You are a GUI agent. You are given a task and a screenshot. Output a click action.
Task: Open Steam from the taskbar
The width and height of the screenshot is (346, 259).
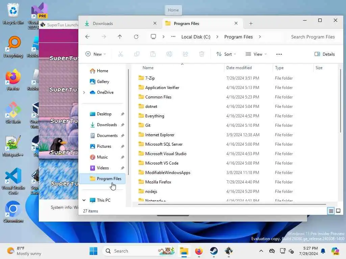(x=214, y=251)
